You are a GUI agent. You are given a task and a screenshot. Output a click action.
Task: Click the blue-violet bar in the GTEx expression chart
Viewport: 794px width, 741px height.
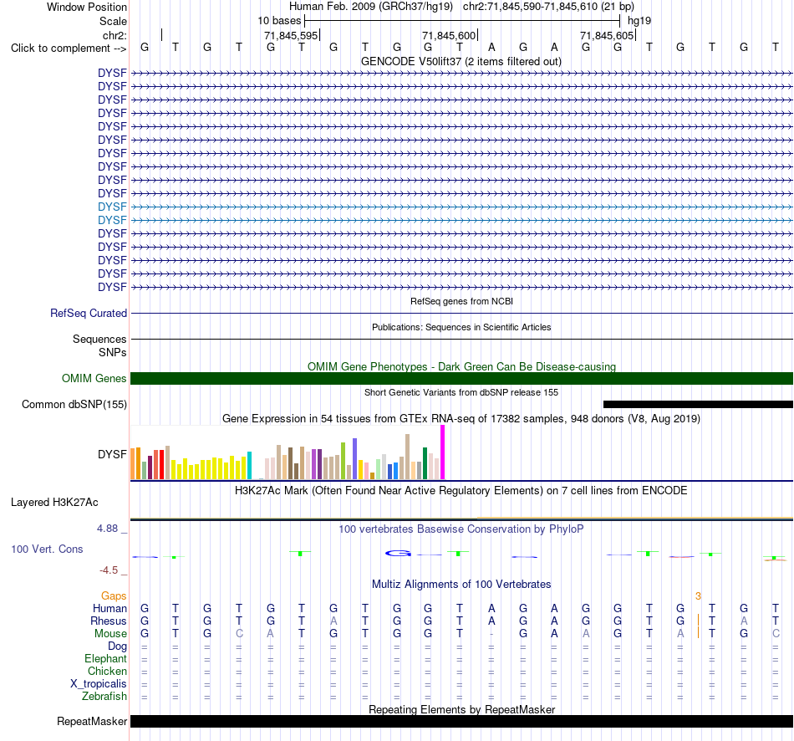355,458
